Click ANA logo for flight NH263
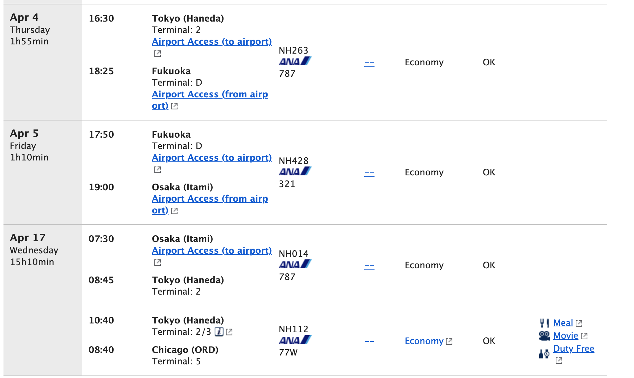Screen dimensions: 634x378 click(x=295, y=61)
